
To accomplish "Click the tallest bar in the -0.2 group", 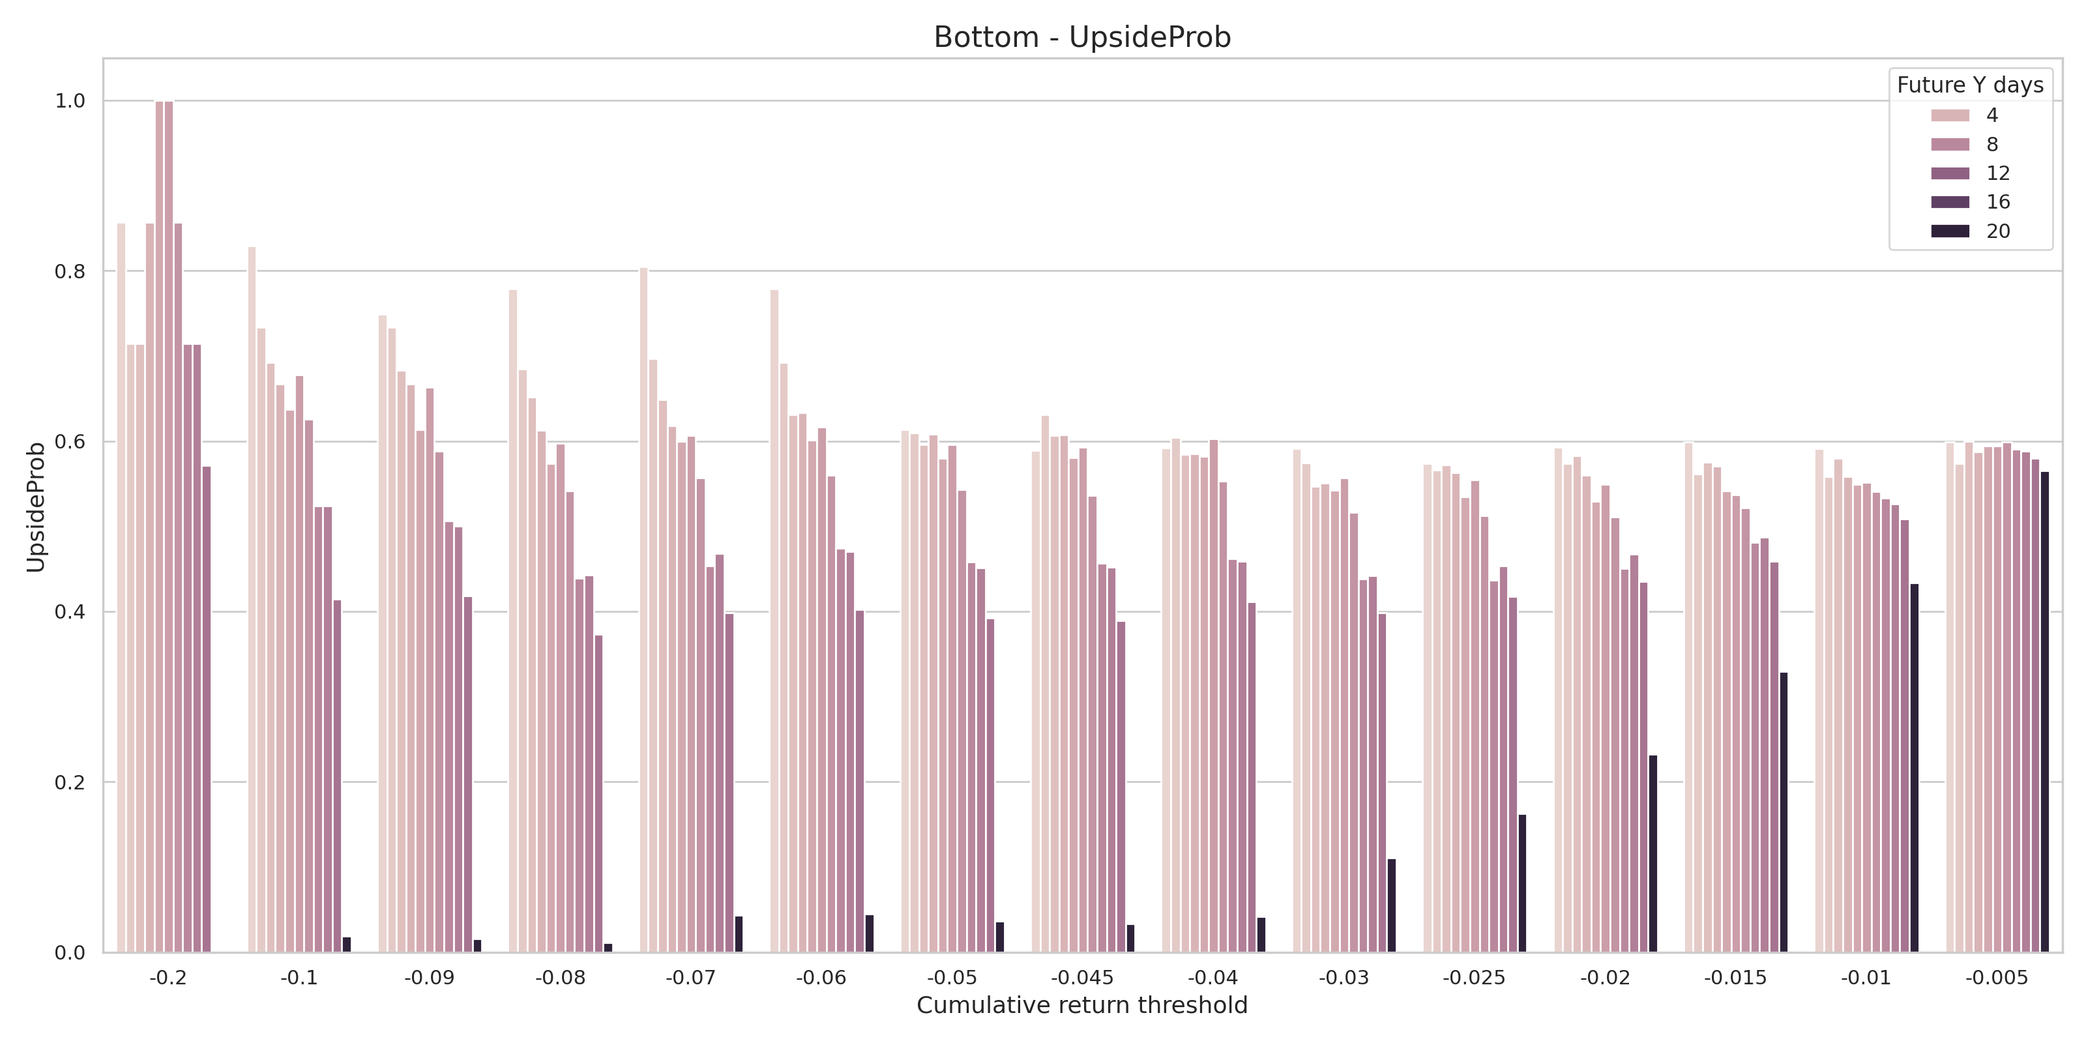I will 160,526.
